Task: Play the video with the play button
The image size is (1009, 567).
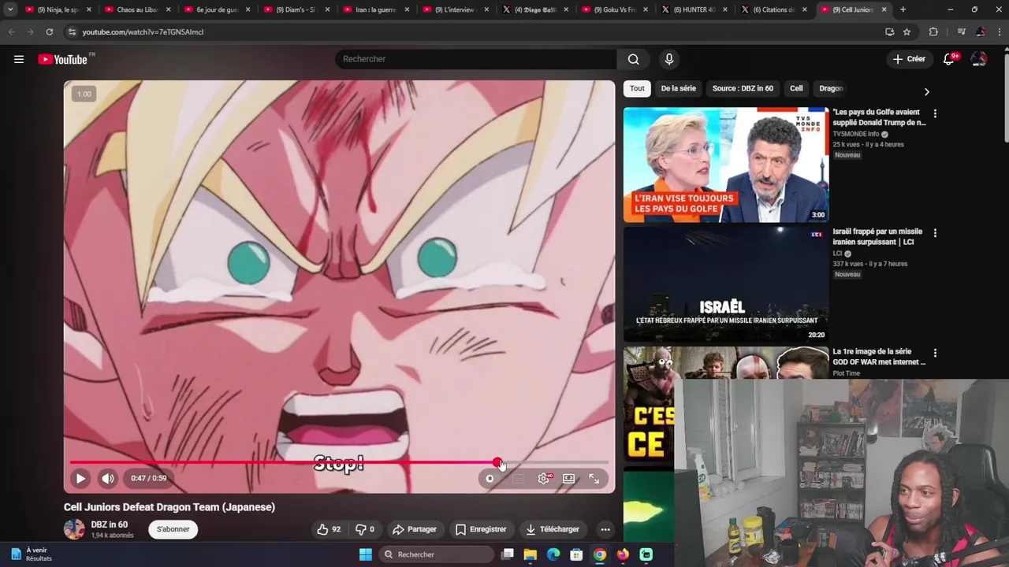Action: 80,478
